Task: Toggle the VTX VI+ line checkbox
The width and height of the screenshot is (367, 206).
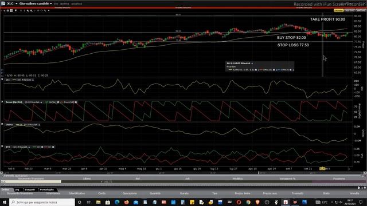Action: pos(42,147)
